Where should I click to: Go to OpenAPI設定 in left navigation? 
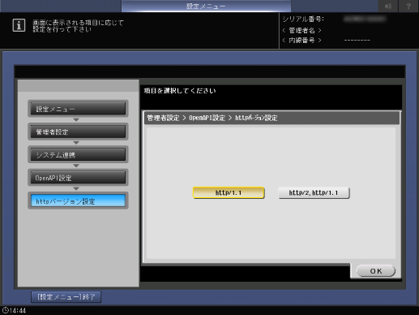(78, 178)
